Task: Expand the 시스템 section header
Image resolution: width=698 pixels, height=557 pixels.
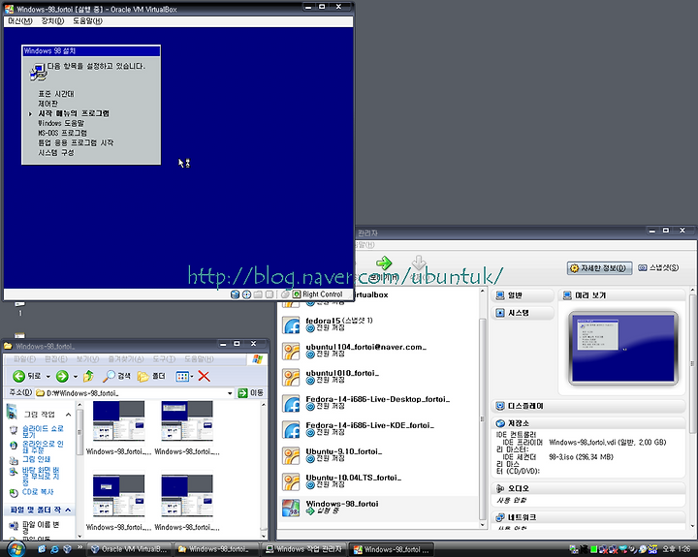Action: (523, 313)
